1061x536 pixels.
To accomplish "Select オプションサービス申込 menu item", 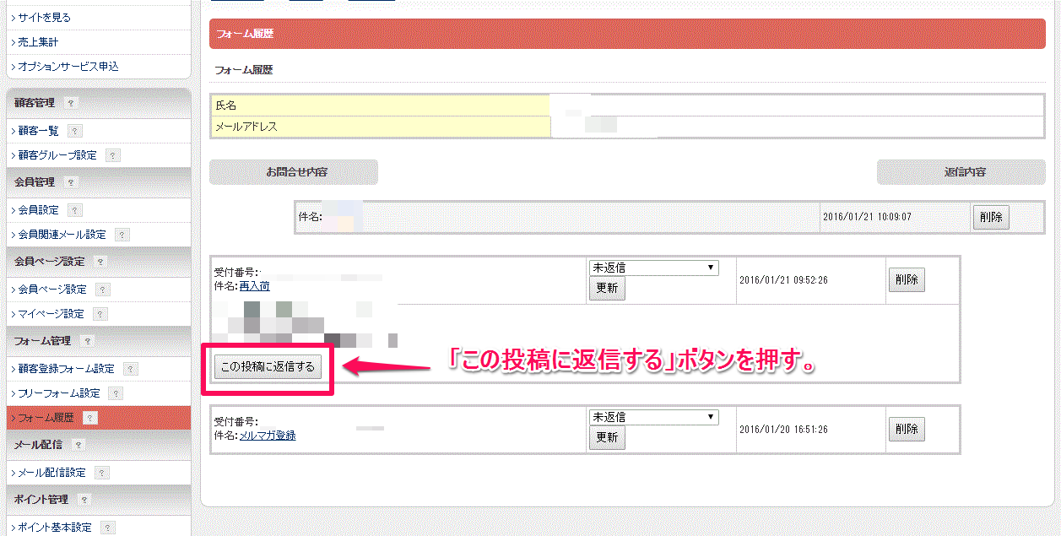I will coord(68,66).
